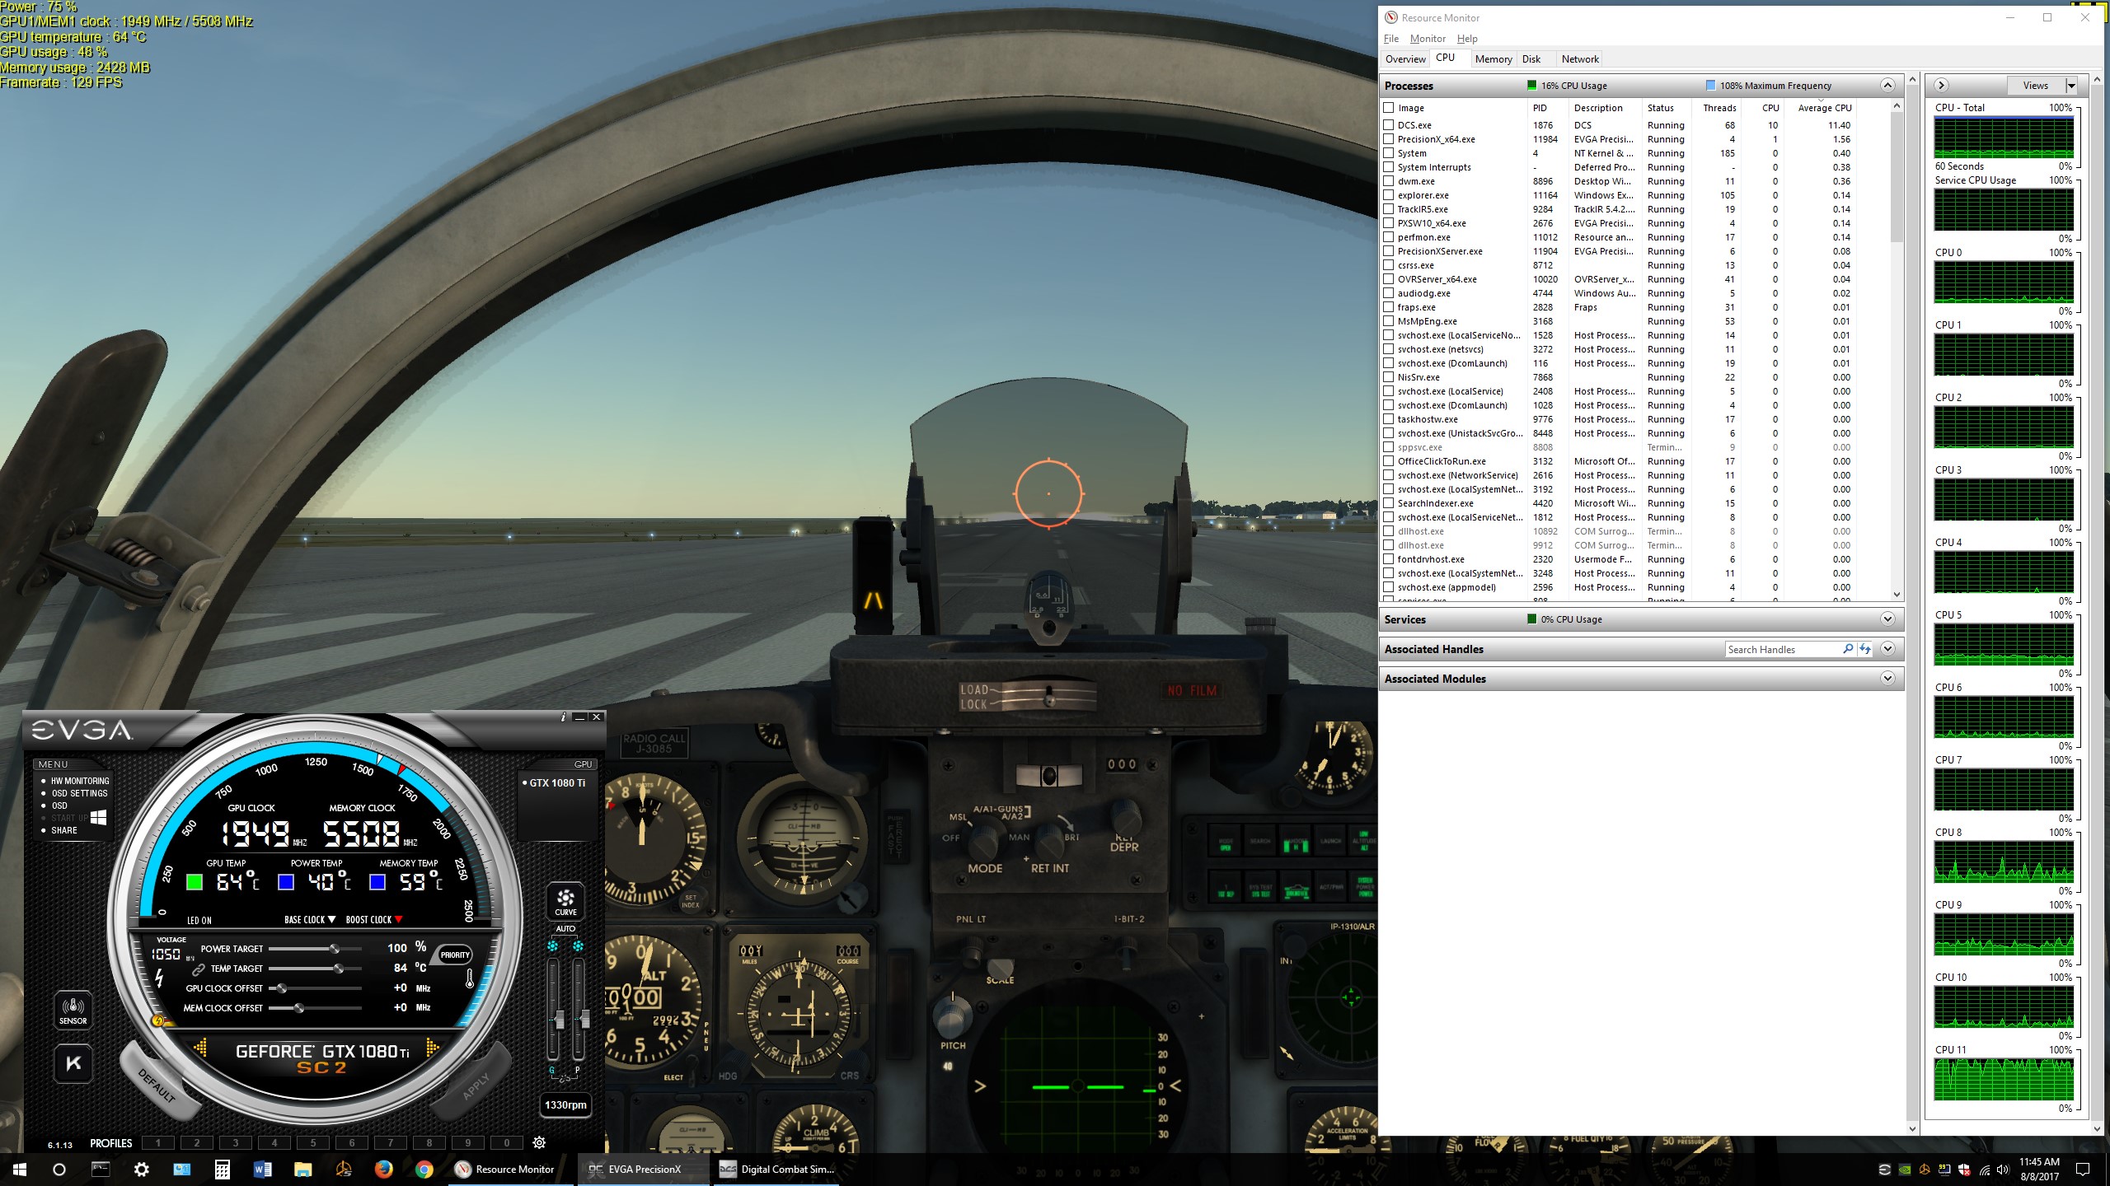Screen dimensions: 2110x1186
Task: Click the MEM CLOCK OFFSET slider handle
Action: [x=299, y=1008]
